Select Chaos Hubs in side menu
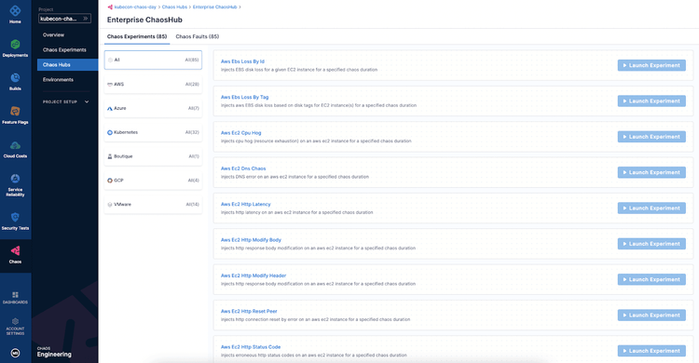The height and width of the screenshot is (363, 699). 68,64
